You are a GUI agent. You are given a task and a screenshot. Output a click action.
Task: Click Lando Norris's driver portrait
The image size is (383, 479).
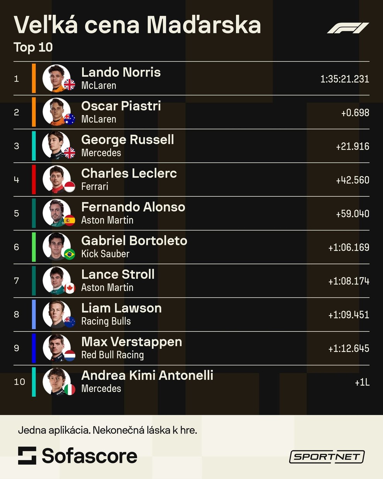56,78
